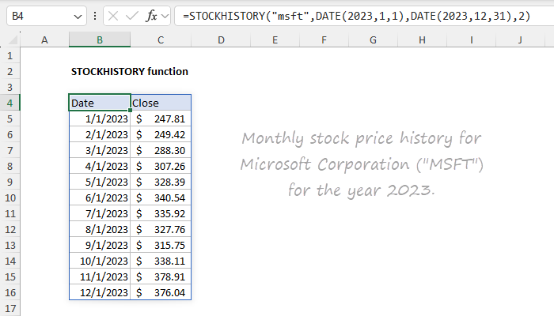The width and height of the screenshot is (554, 316).
Task: Select the date cell 9/1/2023
Action: 100,245
